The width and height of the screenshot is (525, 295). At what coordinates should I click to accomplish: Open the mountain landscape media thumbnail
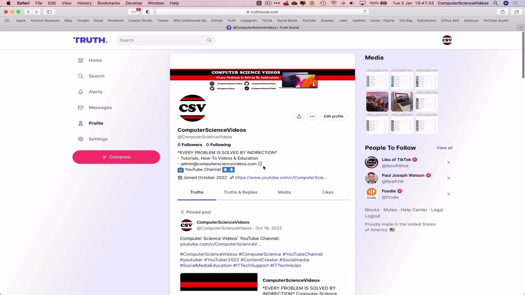tap(377, 102)
